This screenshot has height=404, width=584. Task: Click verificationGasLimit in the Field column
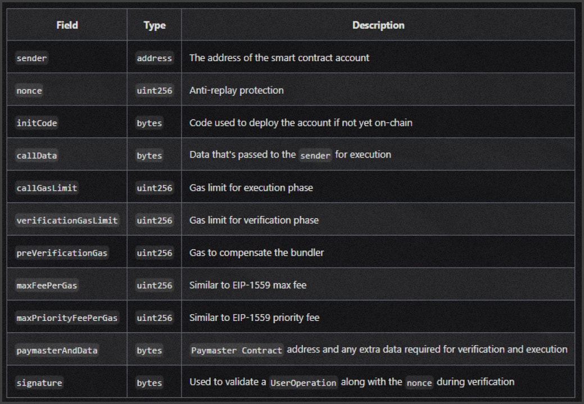67,221
